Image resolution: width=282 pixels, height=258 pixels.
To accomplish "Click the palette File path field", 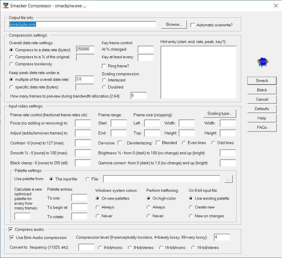I will click(161, 179).
